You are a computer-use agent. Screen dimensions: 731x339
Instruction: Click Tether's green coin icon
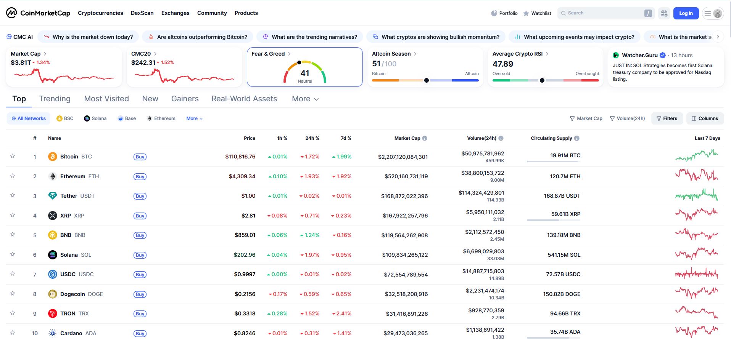(53, 196)
